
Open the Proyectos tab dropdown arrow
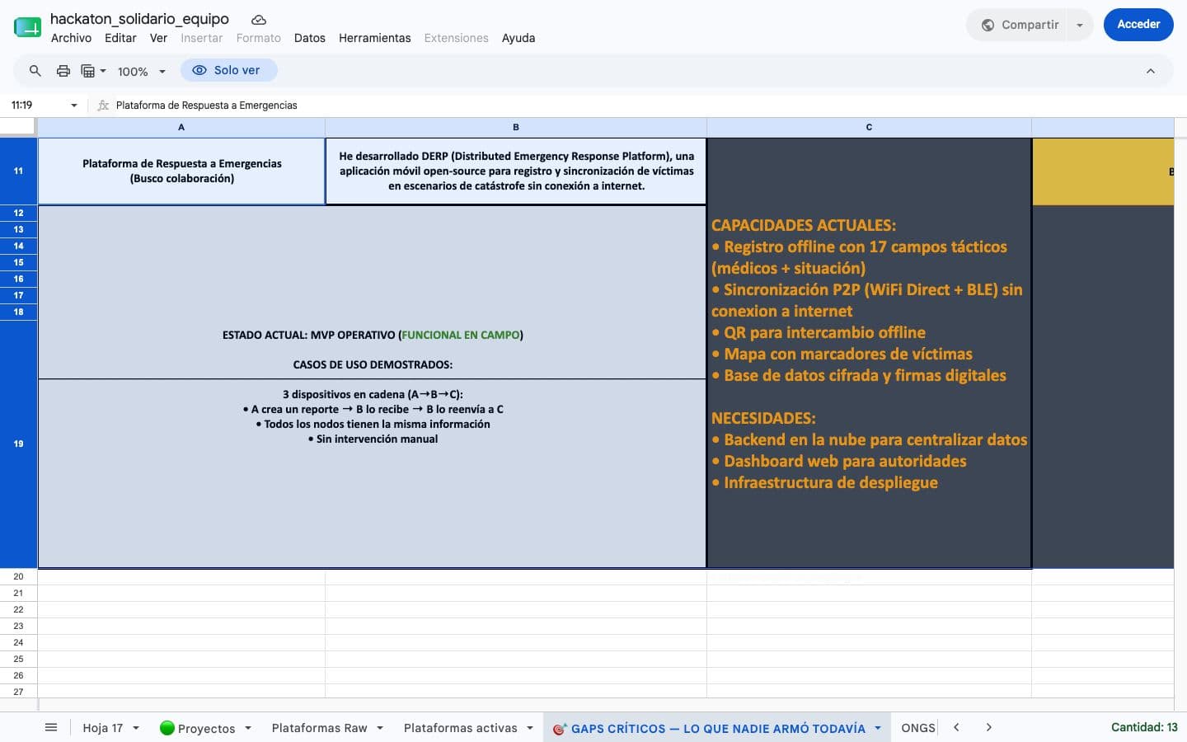coord(248,728)
